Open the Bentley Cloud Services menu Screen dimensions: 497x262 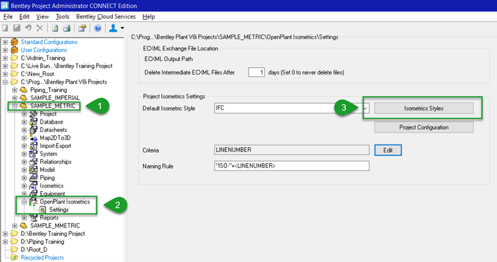[x=106, y=17]
